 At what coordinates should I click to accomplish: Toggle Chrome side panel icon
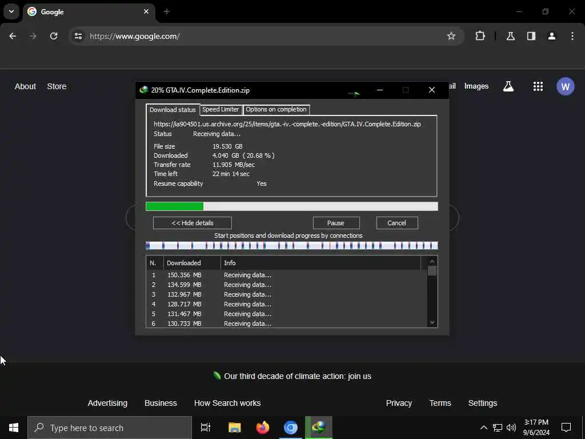531,36
